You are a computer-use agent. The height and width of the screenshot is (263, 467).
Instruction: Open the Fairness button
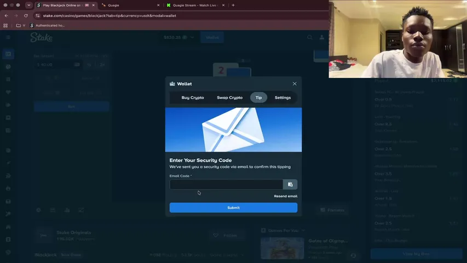point(332,210)
